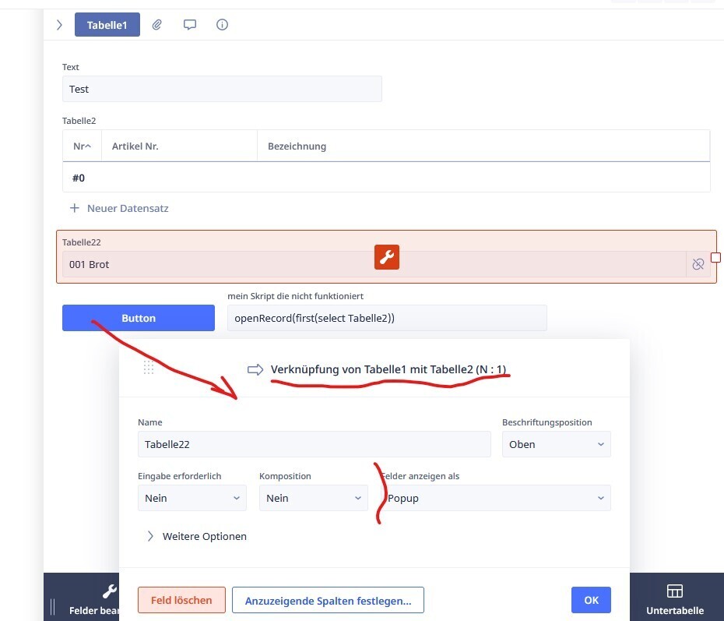
Task: Edit the Name field containing Tabelle22
Action: [314, 444]
